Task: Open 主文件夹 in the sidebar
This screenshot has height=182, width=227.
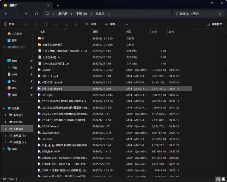Action: pos(15,34)
